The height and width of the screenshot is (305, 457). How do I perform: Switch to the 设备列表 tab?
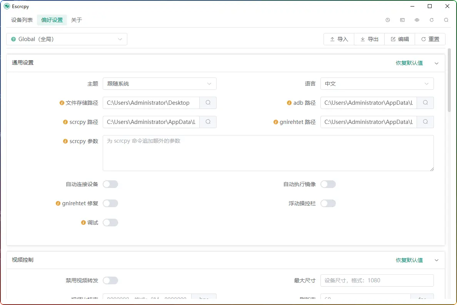coord(22,20)
